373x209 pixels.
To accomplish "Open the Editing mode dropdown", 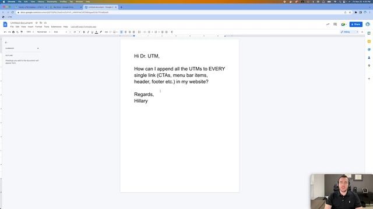I will pyautogui.click(x=349, y=32).
